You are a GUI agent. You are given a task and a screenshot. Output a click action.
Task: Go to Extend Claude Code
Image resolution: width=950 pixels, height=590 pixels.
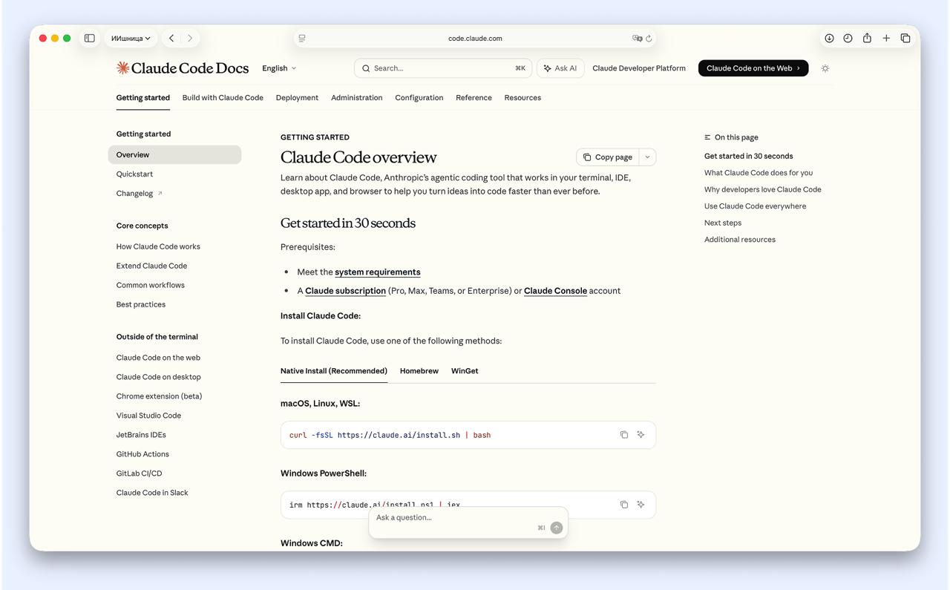151,266
